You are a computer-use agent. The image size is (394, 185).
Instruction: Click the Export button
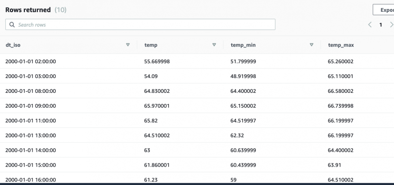[x=384, y=10]
